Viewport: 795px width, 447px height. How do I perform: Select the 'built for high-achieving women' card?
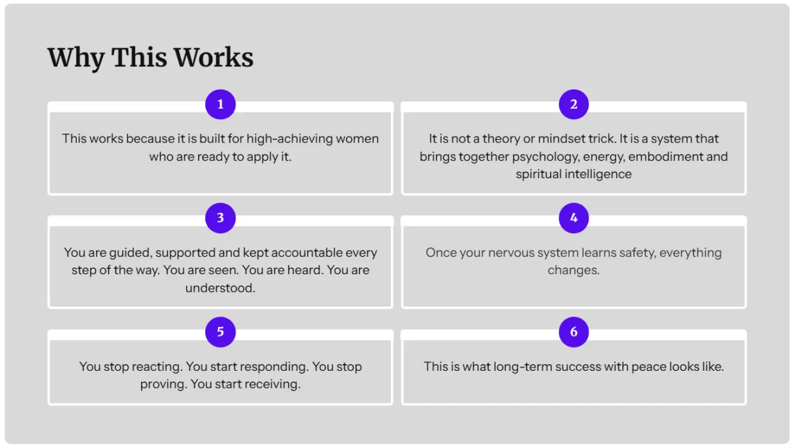click(221, 148)
